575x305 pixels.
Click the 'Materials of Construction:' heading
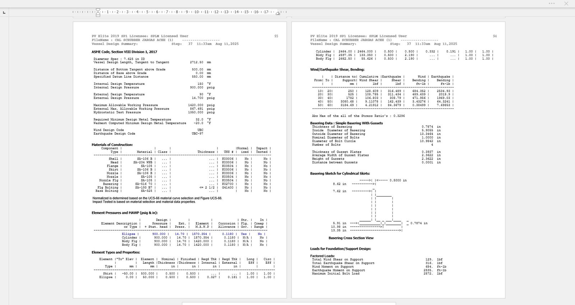(112, 145)
